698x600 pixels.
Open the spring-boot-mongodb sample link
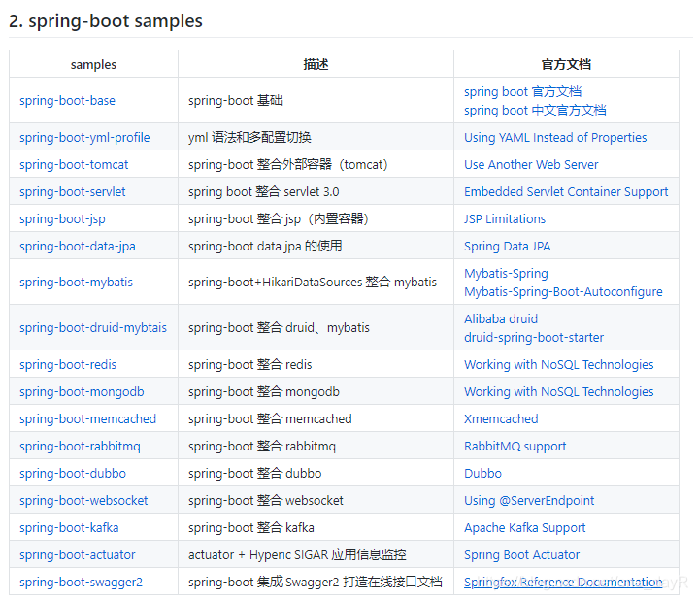[82, 392]
